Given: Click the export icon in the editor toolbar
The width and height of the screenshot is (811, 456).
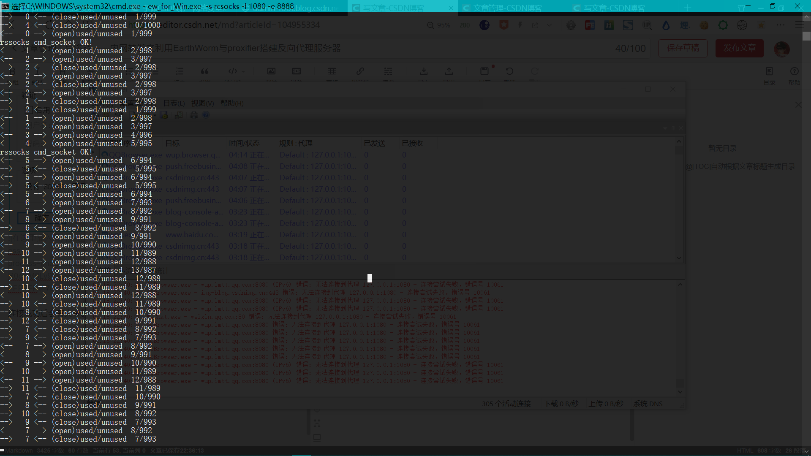Looking at the screenshot, I should pos(449,71).
